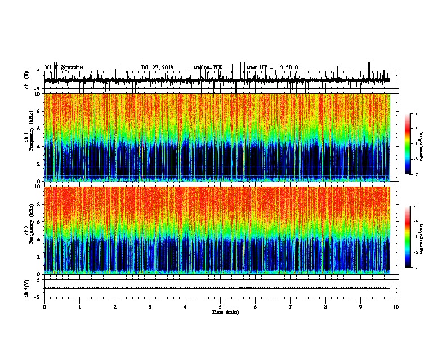446x344 pixels.
Task: Click the ch.1 color bar log(PSD) label
Action: tap(422, 146)
